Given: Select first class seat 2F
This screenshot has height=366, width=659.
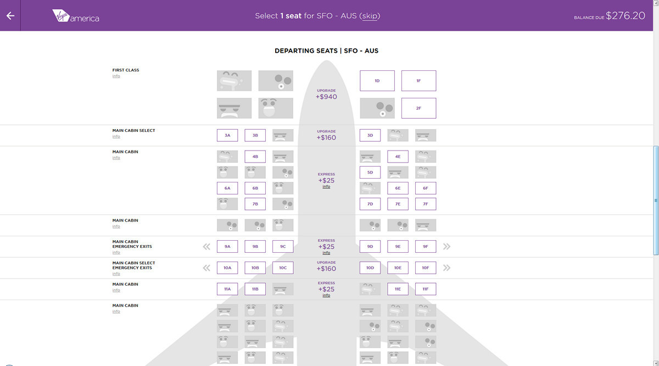Looking at the screenshot, I should pos(418,108).
